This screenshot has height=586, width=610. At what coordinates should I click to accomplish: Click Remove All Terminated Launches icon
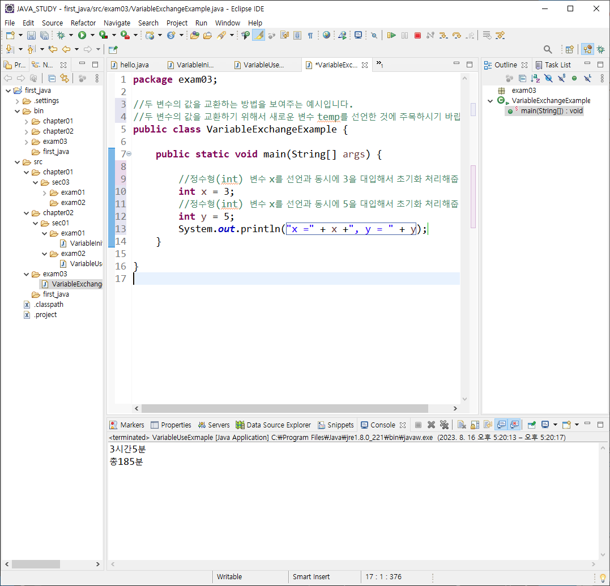[444, 425]
